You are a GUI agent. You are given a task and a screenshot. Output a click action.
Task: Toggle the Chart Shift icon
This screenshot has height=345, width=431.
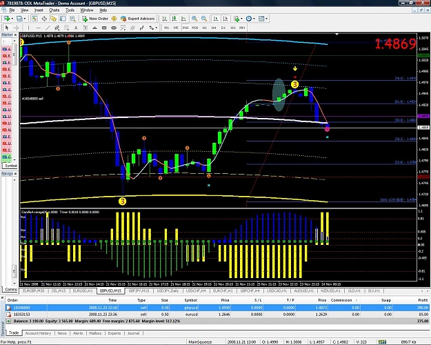tap(225, 19)
